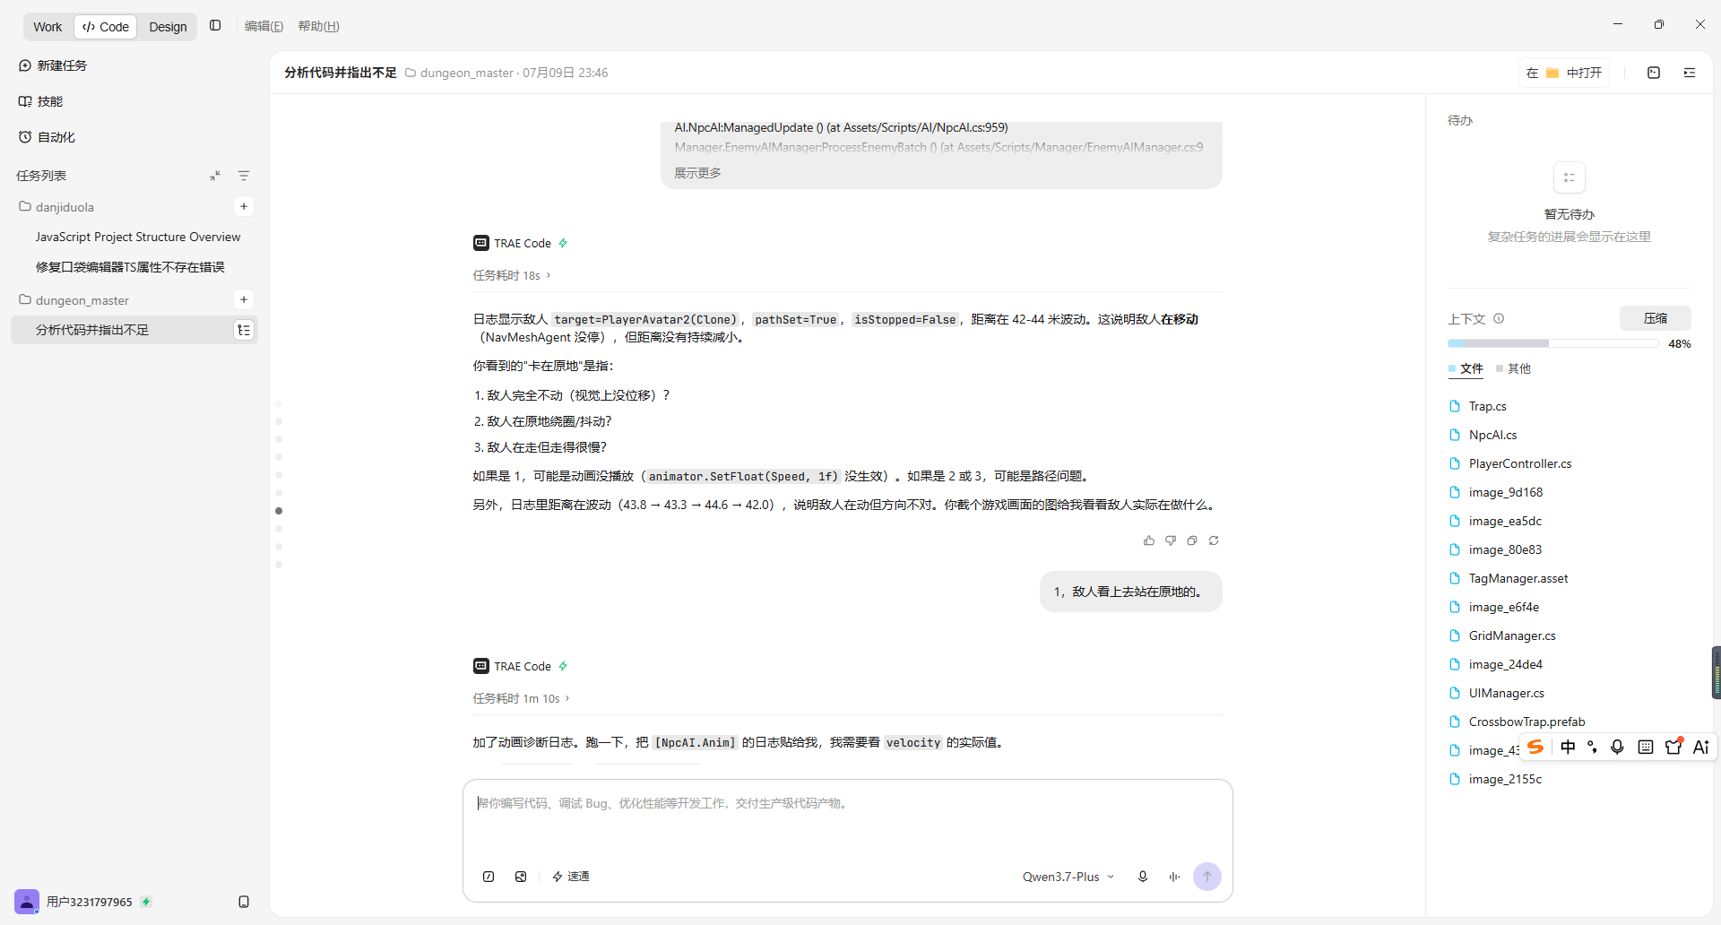Click the context usage progress bar

click(x=1552, y=343)
